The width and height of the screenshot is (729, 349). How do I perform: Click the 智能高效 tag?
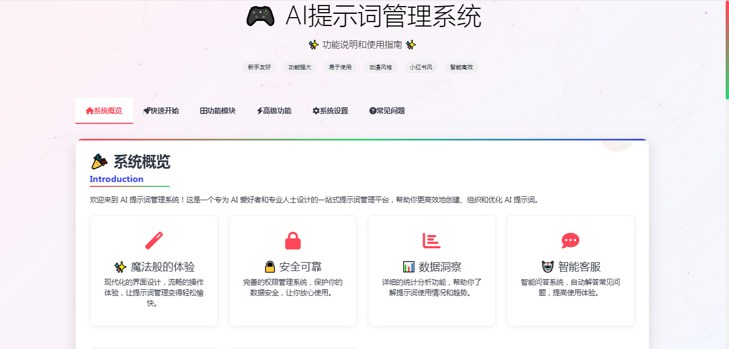click(461, 67)
